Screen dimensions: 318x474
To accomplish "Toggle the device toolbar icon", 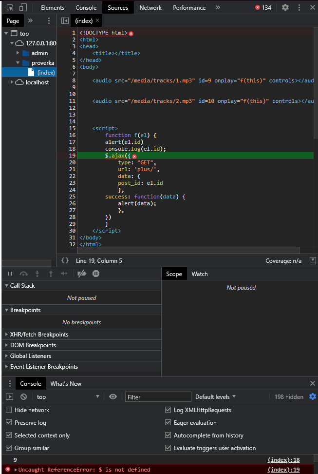I will (23, 7).
